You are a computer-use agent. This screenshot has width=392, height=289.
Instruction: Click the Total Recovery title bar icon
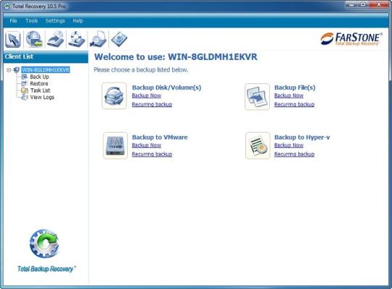click(x=7, y=7)
